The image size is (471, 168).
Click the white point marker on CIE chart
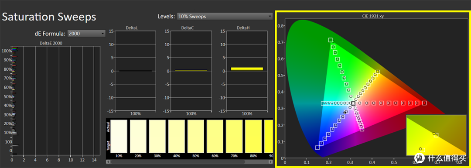tap(353, 103)
